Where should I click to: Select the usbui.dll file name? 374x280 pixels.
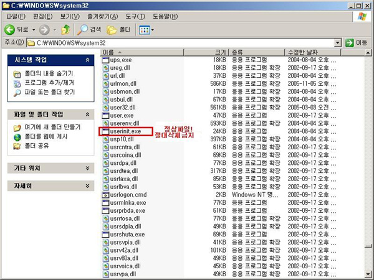click(121, 100)
